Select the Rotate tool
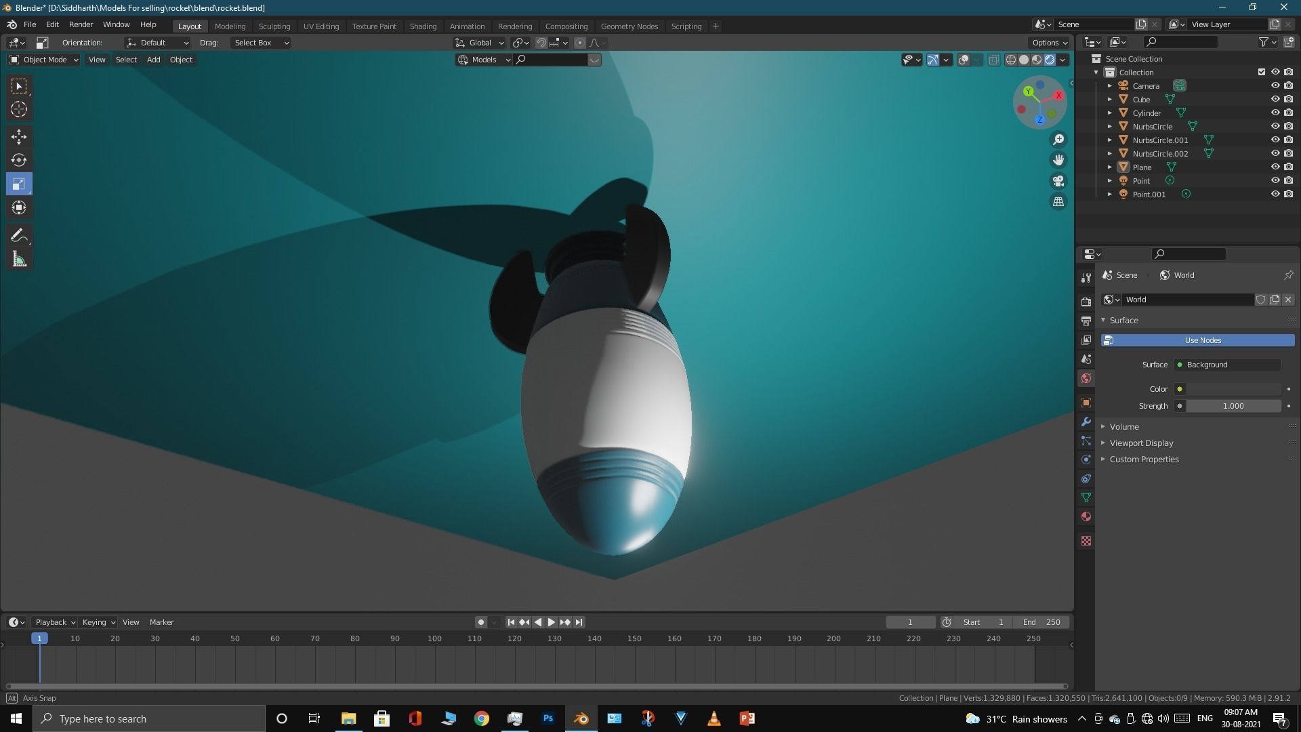This screenshot has width=1301, height=732. (19, 161)
